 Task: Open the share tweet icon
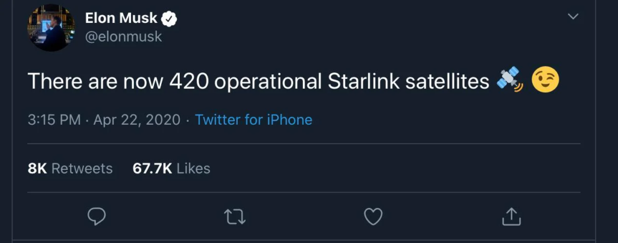[511, 215]
